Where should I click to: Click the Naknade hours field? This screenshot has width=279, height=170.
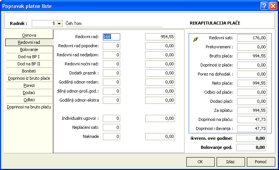coord(112,136)
